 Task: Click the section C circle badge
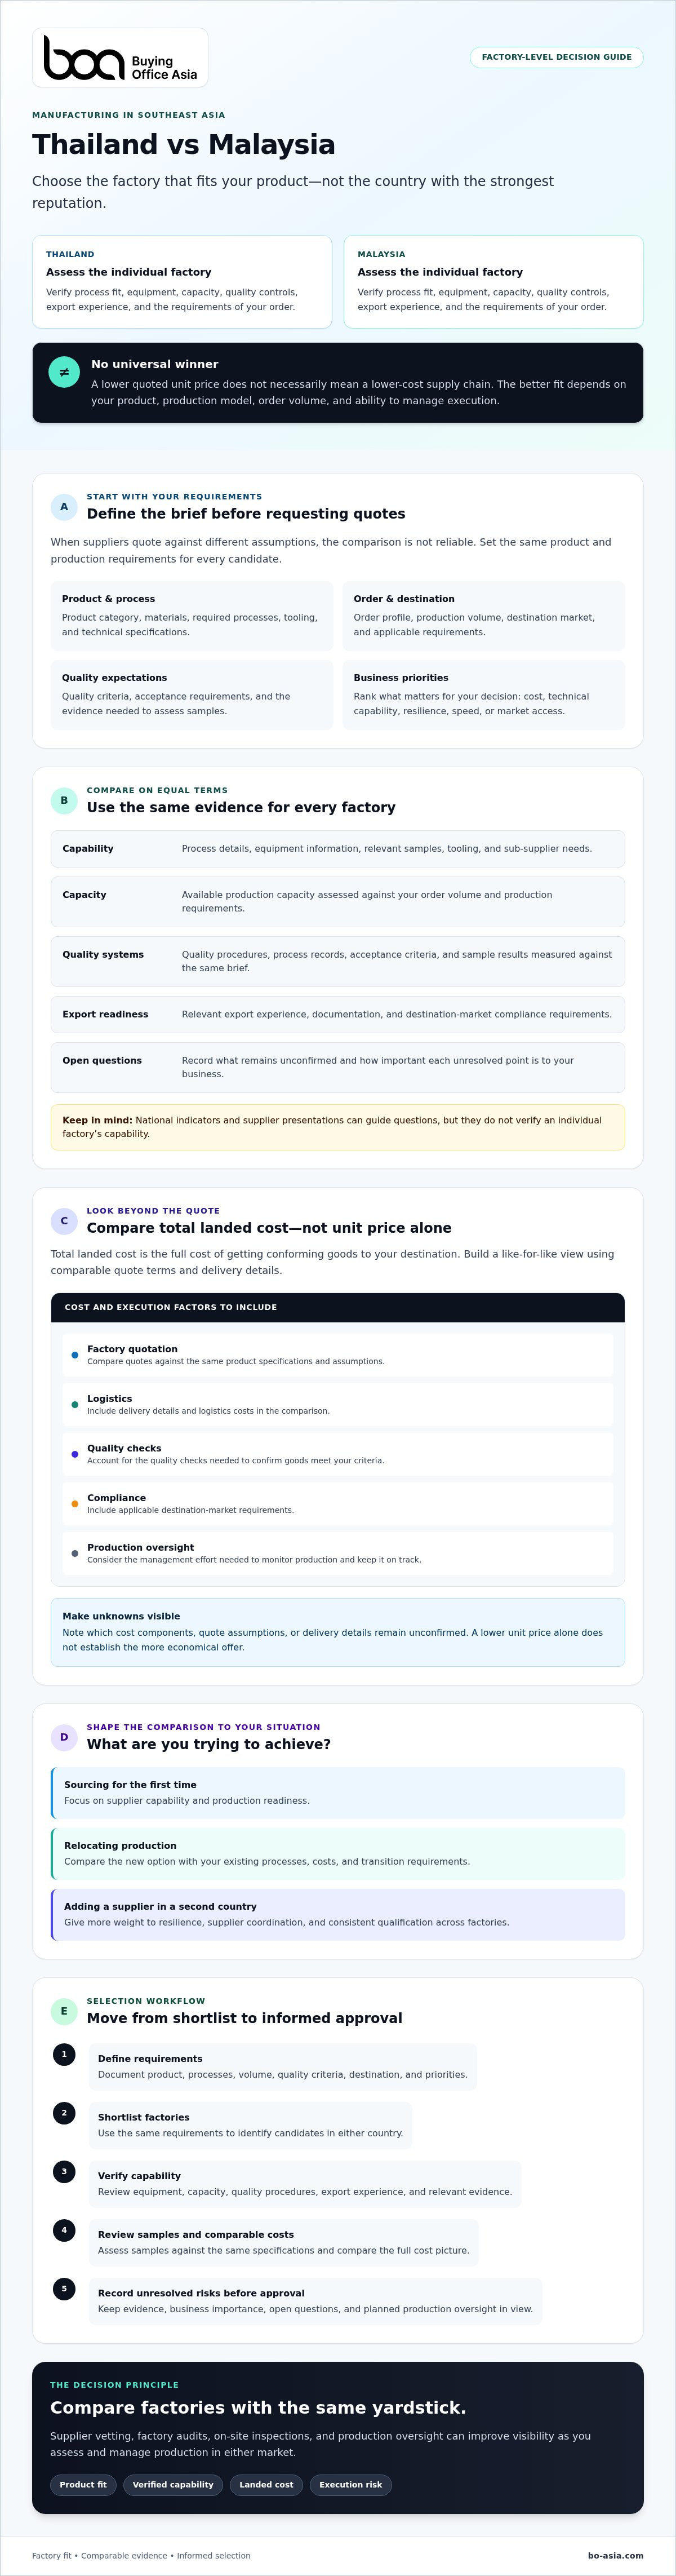click(64, 1221)
